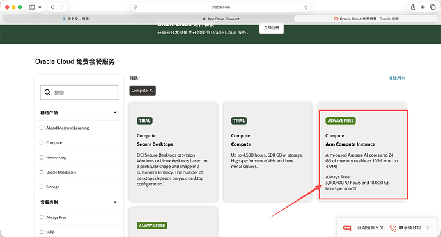Click the green fullscreen window button
This screenshot has height=237, width=441.
tap(20, 7)
